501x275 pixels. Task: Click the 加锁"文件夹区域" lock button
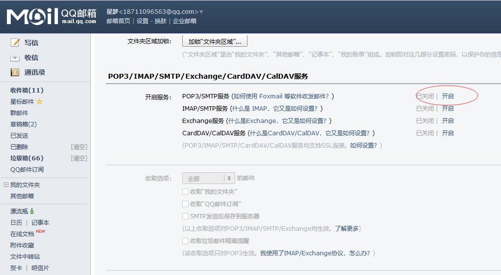pyautogui.click(x=215, y=41)
